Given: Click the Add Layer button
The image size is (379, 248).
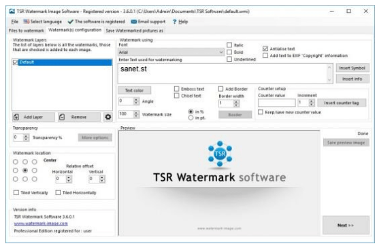Looking at the screenshot, I should 33,117.
